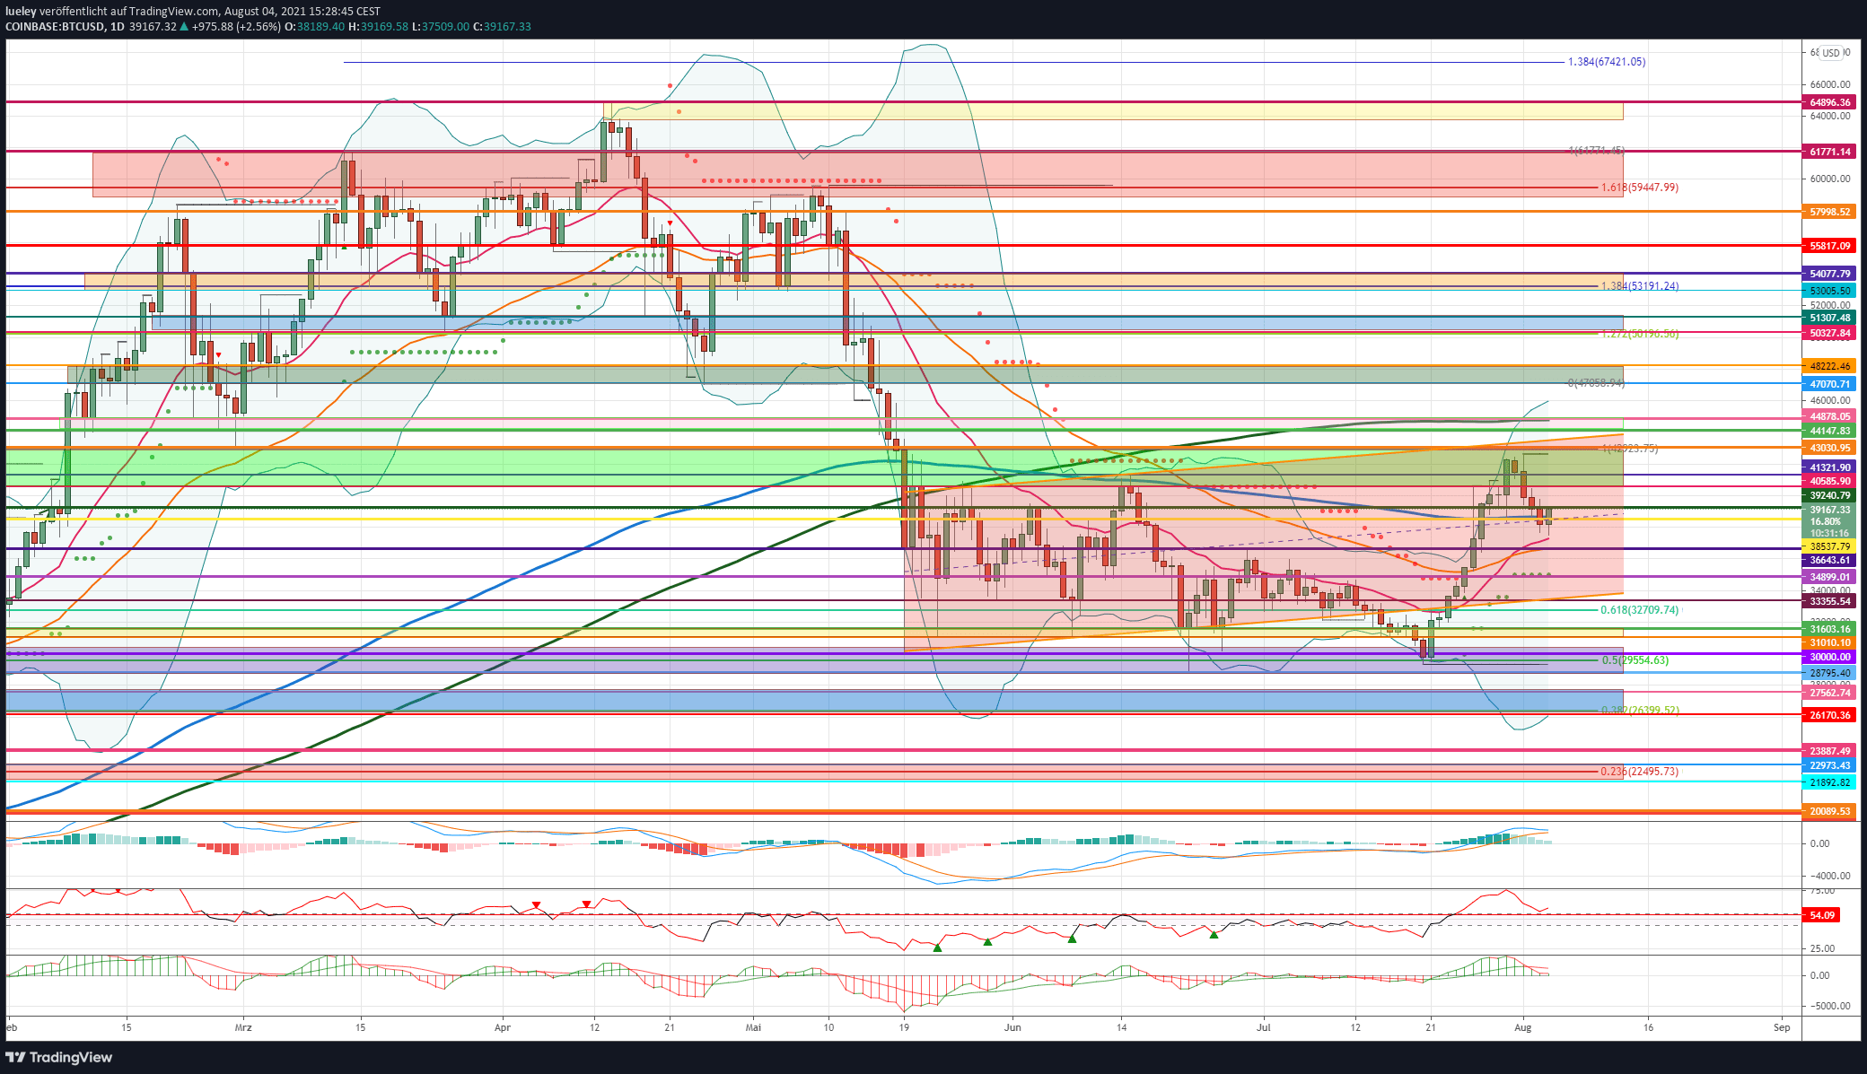This screenshot has height=1074, width=1867.
Task: Click the Aug date axis label
Action: pos(1523,1028)
